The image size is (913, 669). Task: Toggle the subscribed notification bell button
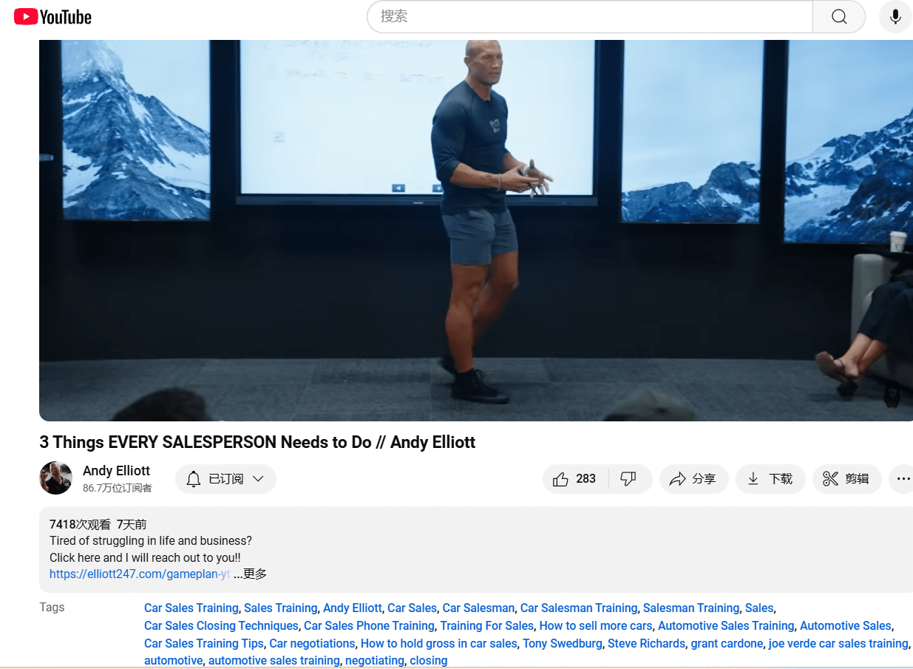click(x=194, y=479)
